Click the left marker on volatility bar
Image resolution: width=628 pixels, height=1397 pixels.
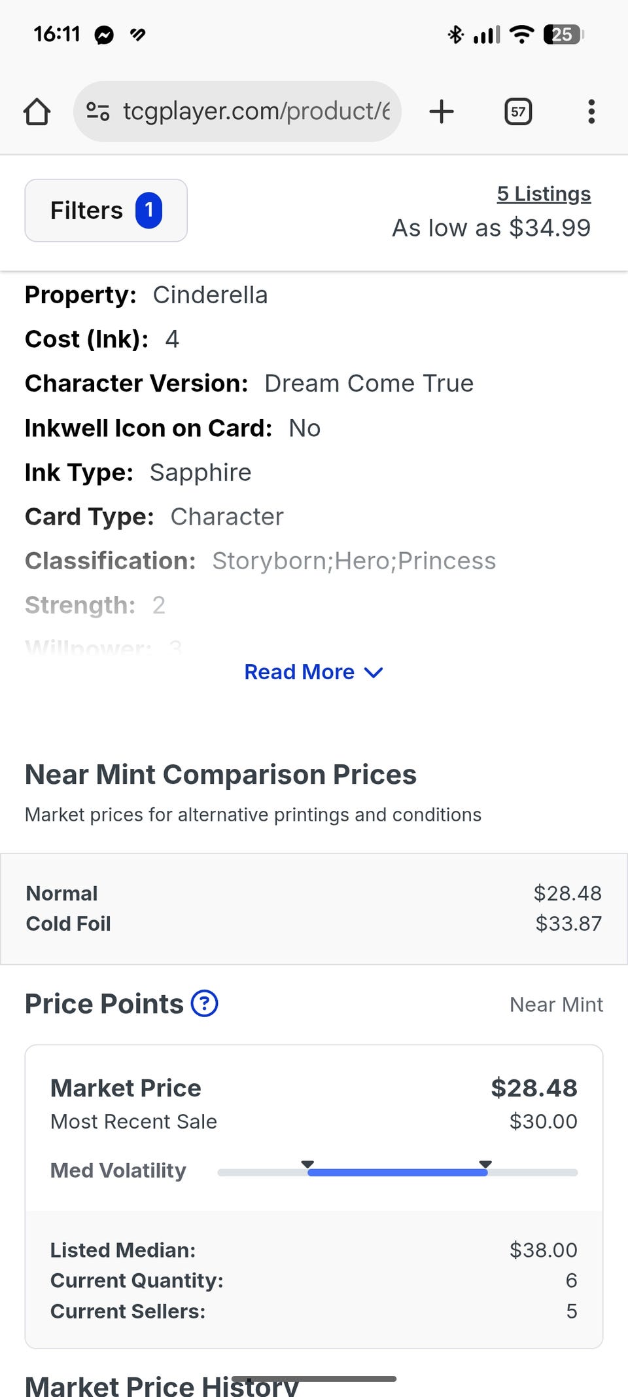coord(307,1164)
